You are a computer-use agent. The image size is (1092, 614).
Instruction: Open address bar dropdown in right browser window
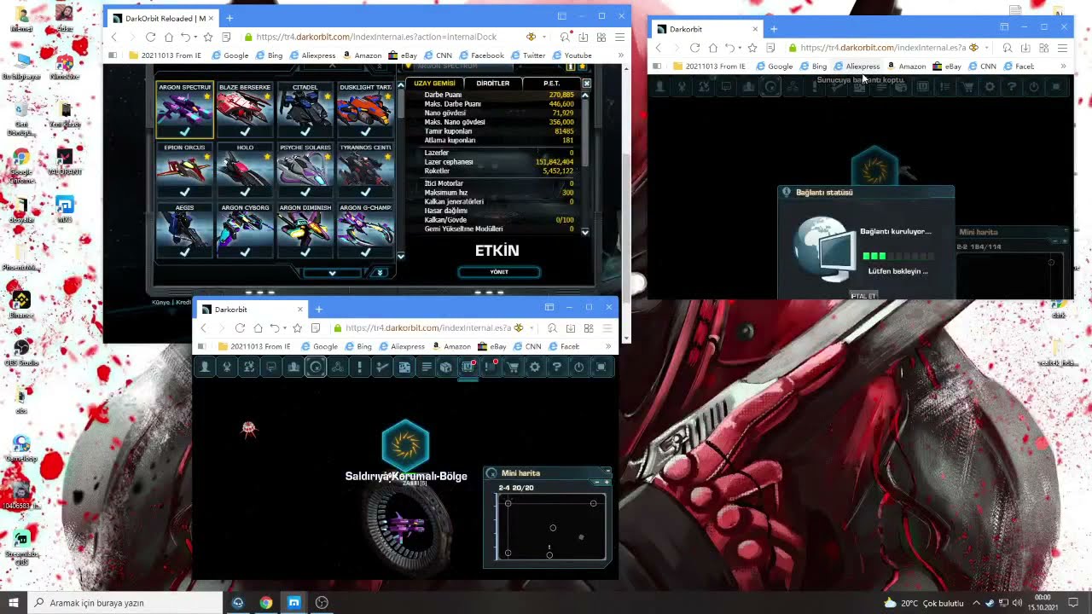(986, 48)
